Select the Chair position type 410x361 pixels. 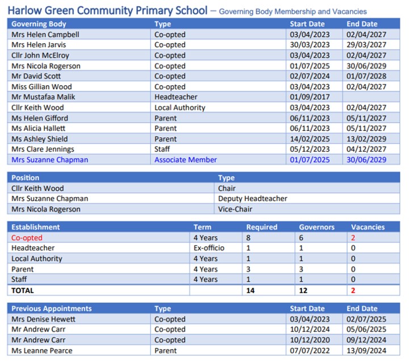click(x=227, y=188)
